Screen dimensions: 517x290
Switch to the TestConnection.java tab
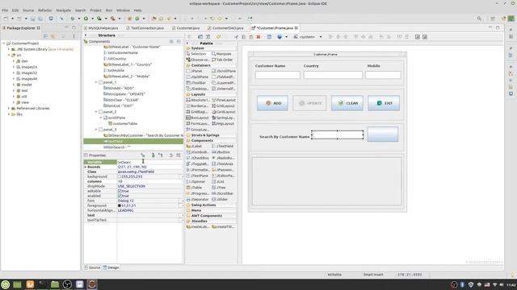coord(147,28)
